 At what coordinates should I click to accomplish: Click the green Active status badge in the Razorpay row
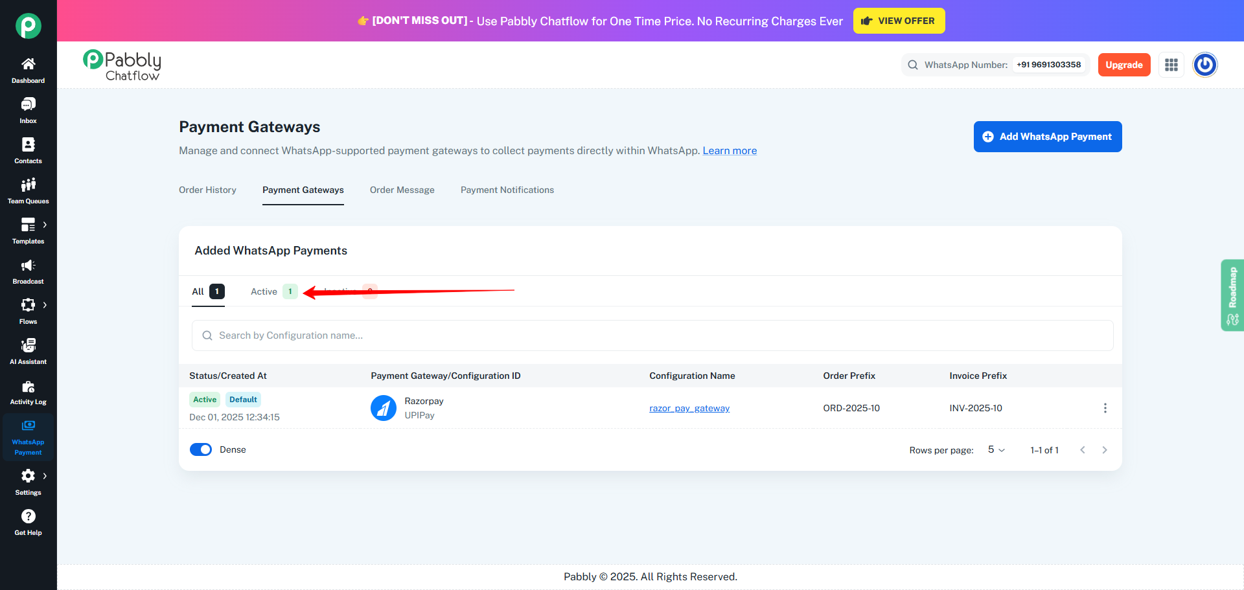click(205, 400)
